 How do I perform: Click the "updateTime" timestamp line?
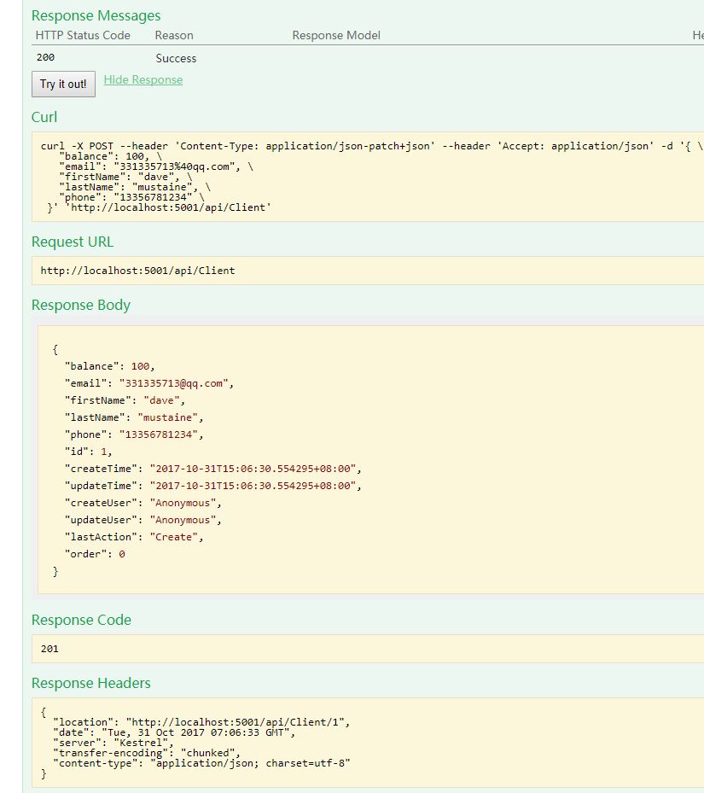[213, 486]
